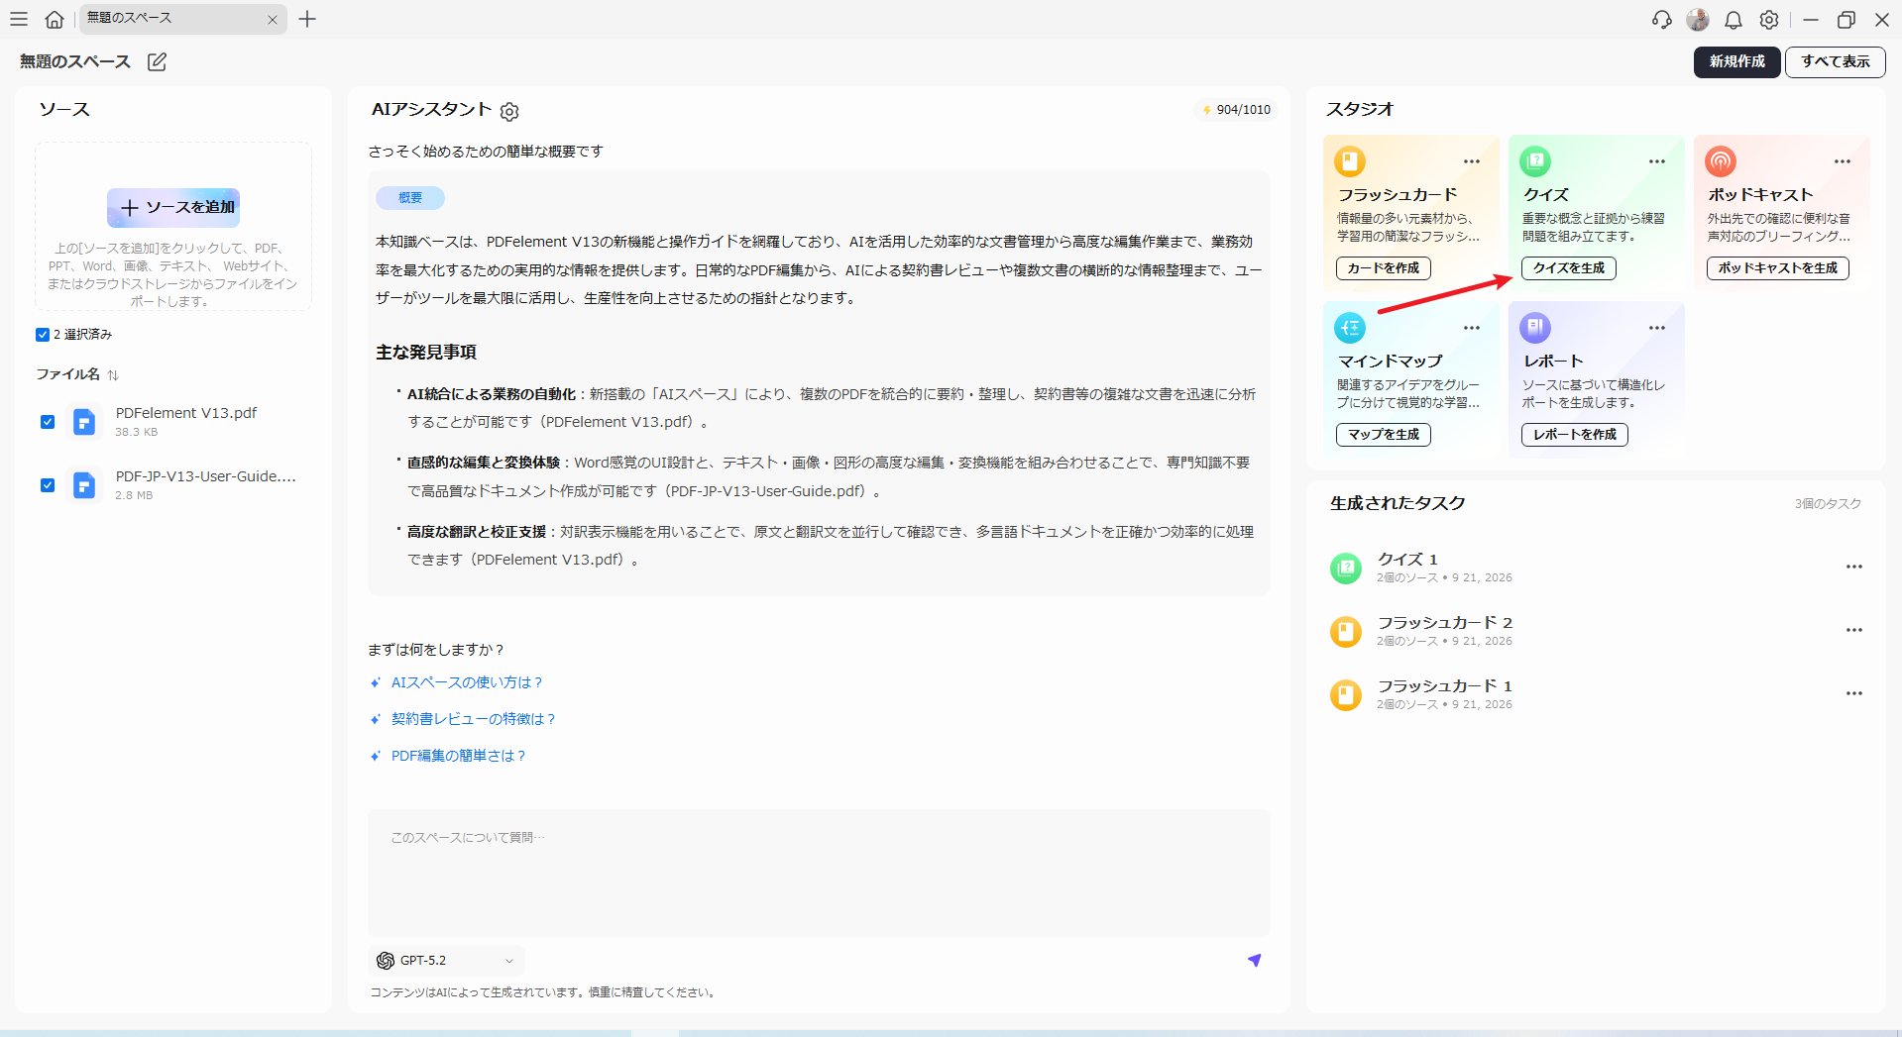Ask 'AIスペースの使い方は？' suggested question
This screenshot has width=1902, height=1037.
[467, 682]
